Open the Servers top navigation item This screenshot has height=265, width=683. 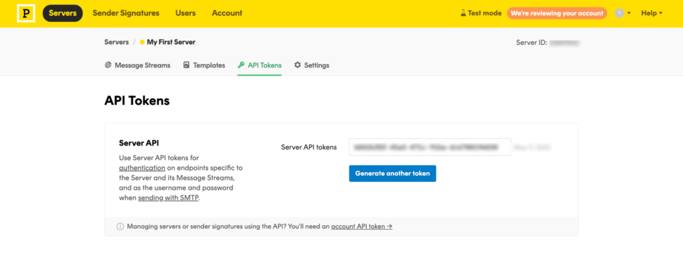(63, 13)
